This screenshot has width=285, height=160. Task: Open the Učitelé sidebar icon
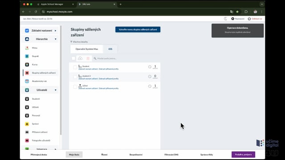27,107
